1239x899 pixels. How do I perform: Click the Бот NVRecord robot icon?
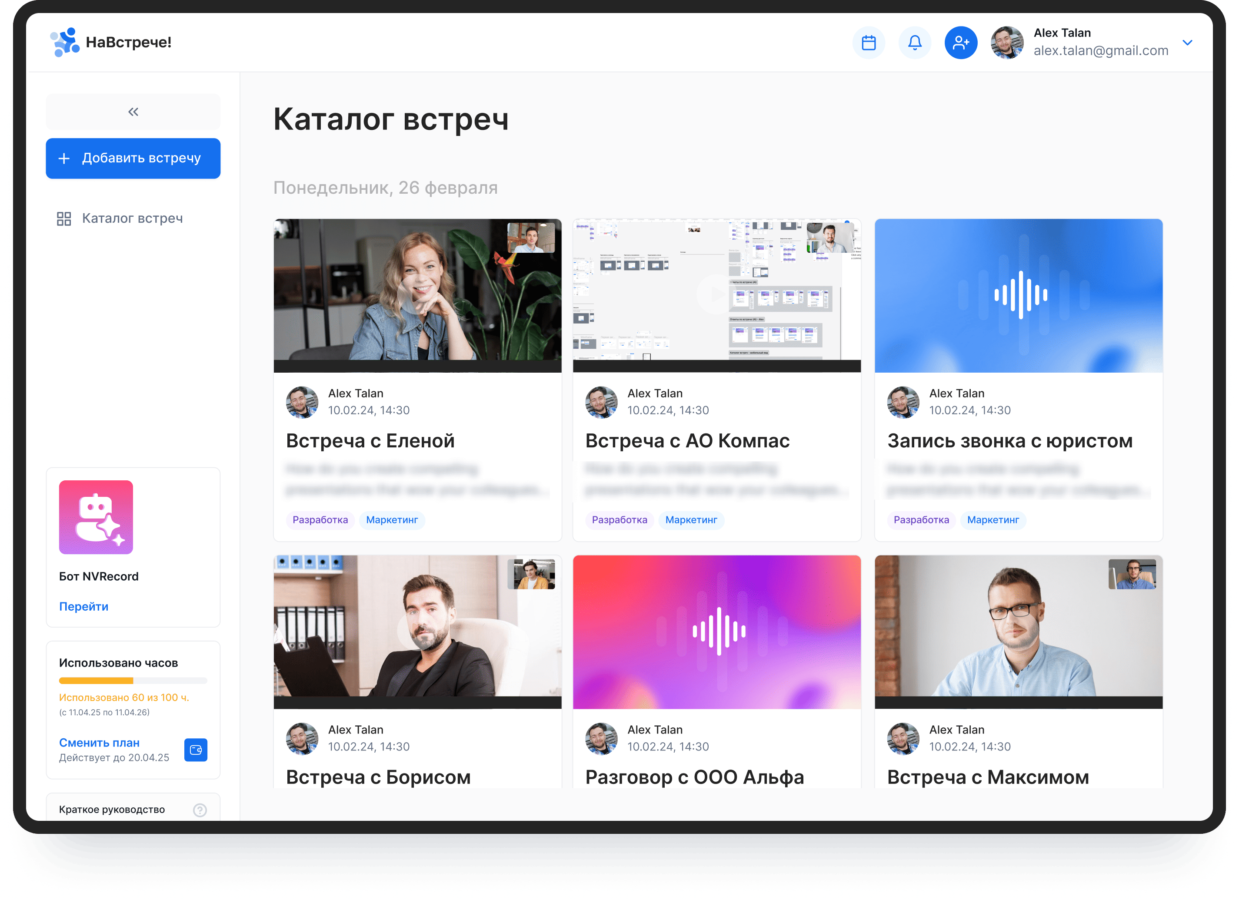96,517
